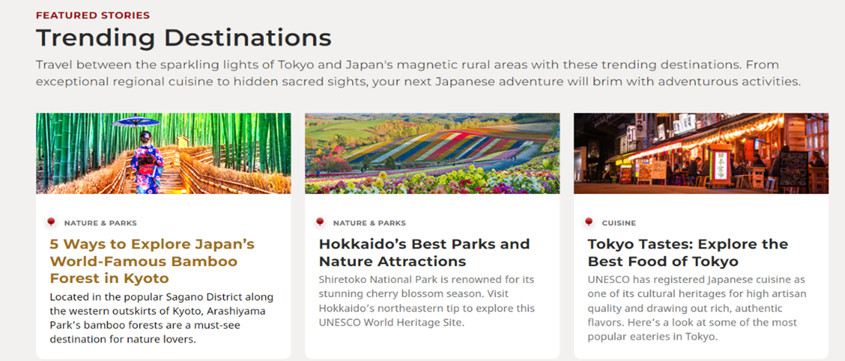Open Nature & Parks category on Bamboo Forest card
845x361 pixels.
coord(101,223)
